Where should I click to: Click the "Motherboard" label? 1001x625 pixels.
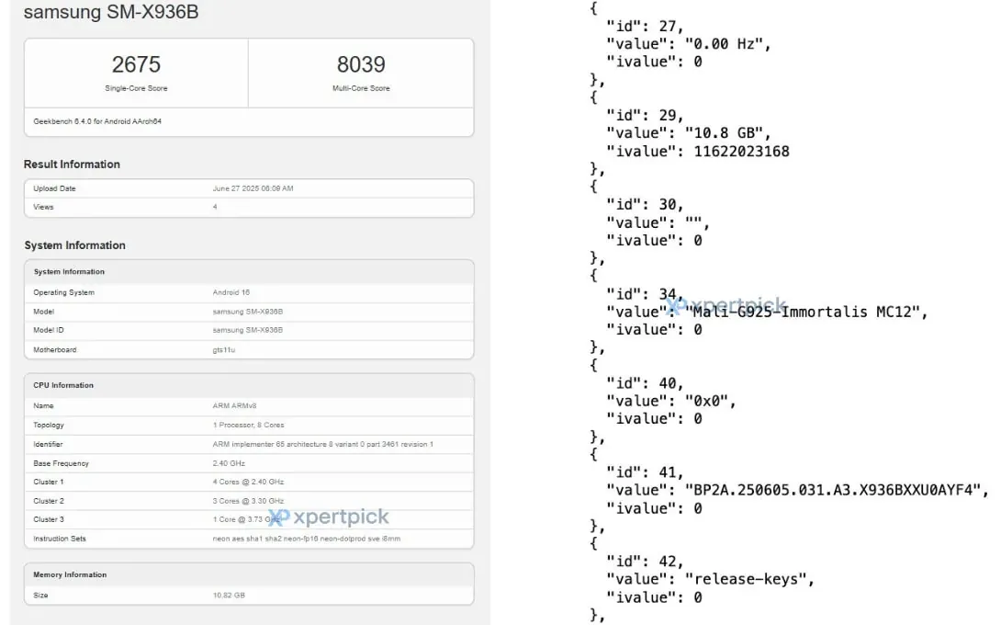coord(55,350)
